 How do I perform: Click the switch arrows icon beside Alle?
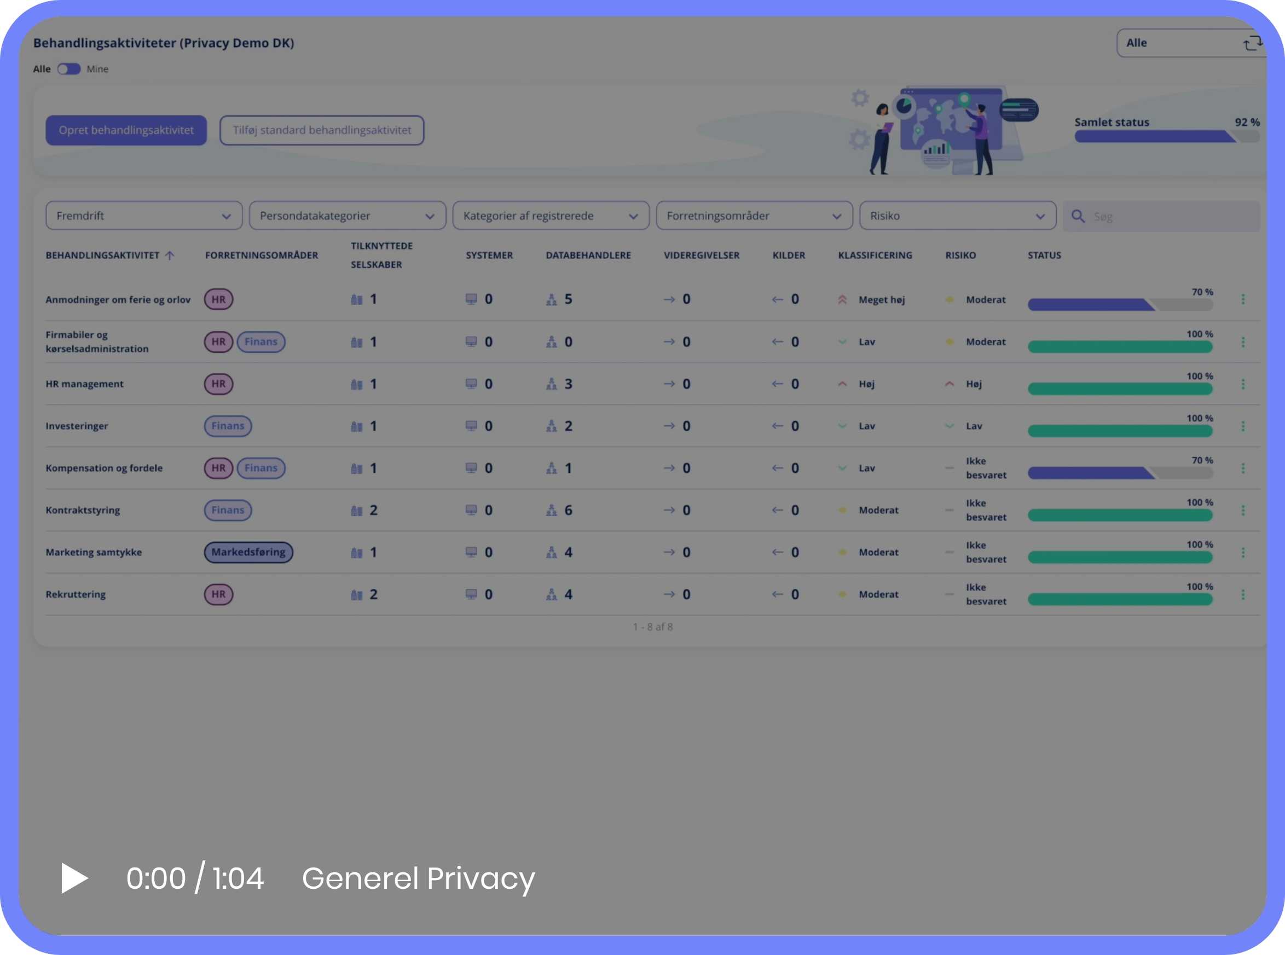pos(1252,43)
